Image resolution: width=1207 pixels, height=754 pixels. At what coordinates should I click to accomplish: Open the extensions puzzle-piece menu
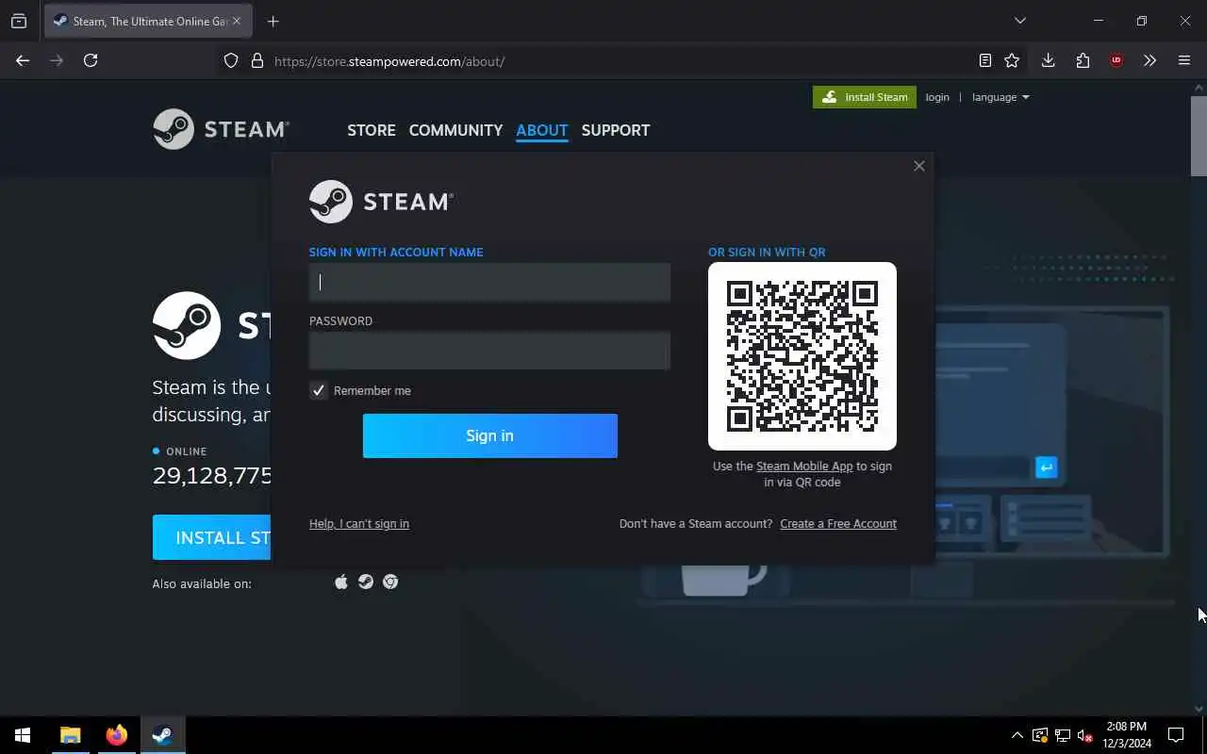click(1083, 60)
